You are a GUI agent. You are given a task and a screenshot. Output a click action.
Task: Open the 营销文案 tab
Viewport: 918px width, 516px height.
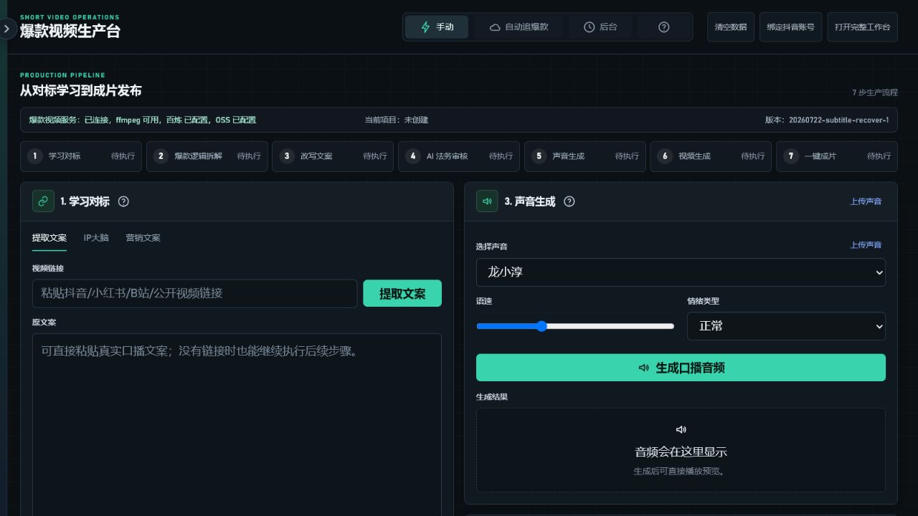coord(143,238)
